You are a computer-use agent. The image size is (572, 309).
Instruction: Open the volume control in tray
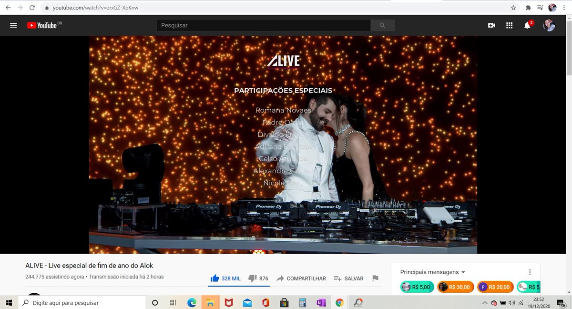(x=512, y=302)
